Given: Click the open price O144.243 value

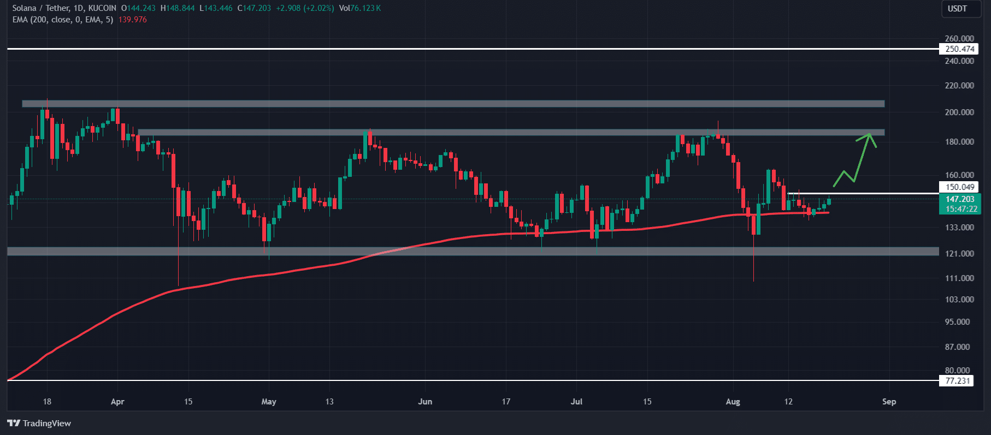Looking at the screenshot, I should pos(138,8).
